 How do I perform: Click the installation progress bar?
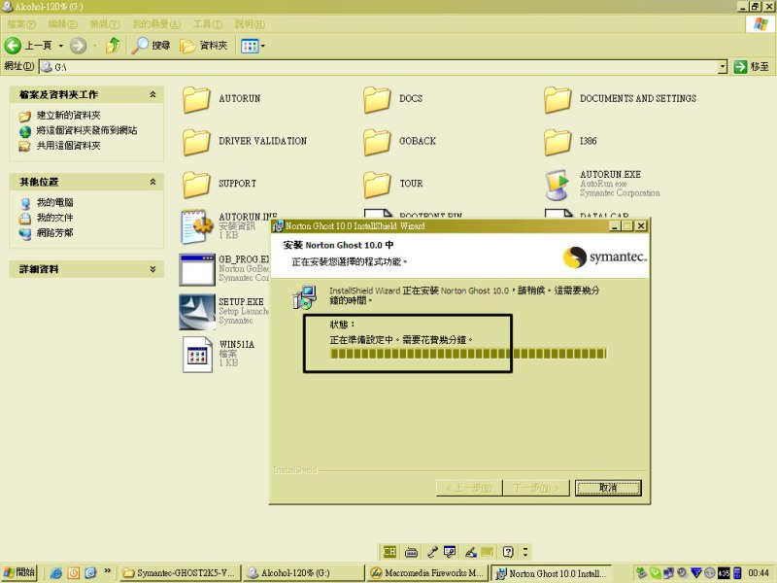(468, 354)
